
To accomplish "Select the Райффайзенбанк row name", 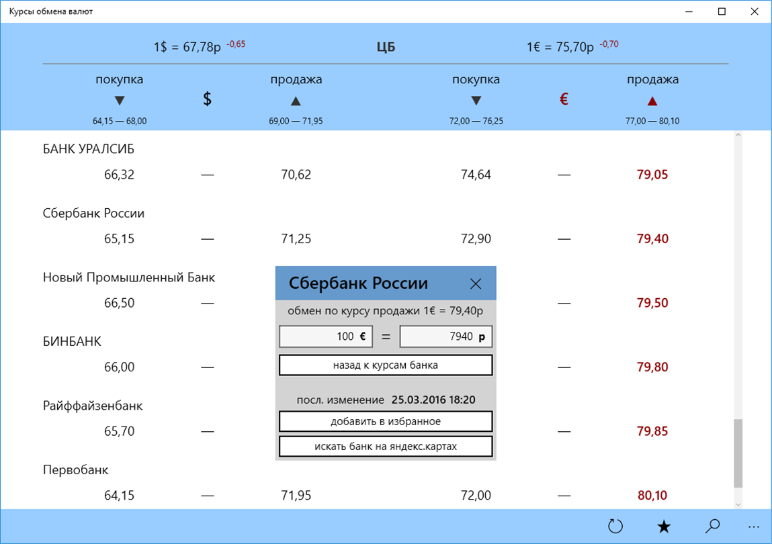I will [93, 406].
